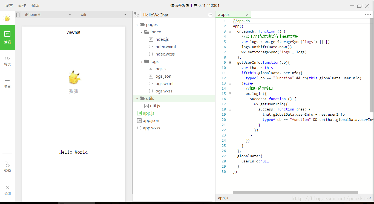The image size is (374, 204).
Task: Collapse the pages folder
Action: (137, 25)
